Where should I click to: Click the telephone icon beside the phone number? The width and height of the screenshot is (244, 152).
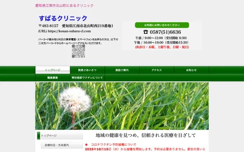click(x=145, y=32)
